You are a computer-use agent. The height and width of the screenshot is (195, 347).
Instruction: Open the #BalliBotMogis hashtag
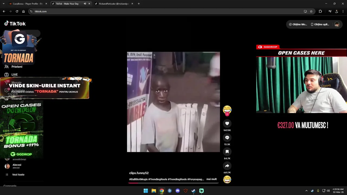(x=138, y=179)
